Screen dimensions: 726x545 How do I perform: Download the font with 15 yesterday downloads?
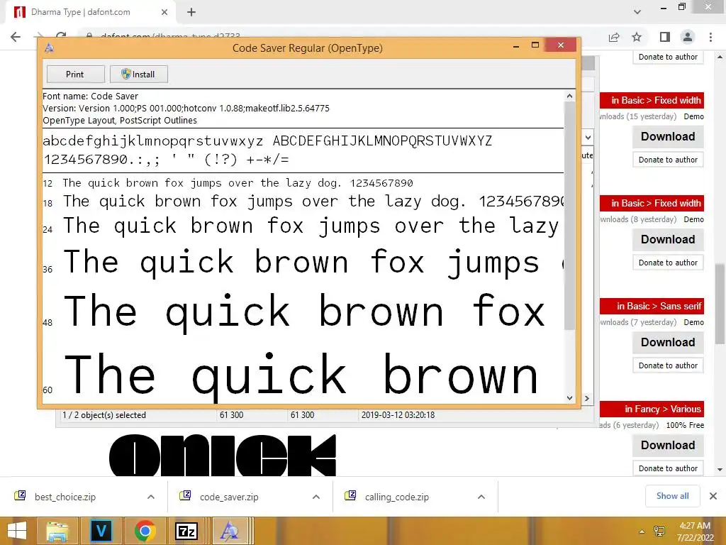pyautogui.click(x=668, y=137)
